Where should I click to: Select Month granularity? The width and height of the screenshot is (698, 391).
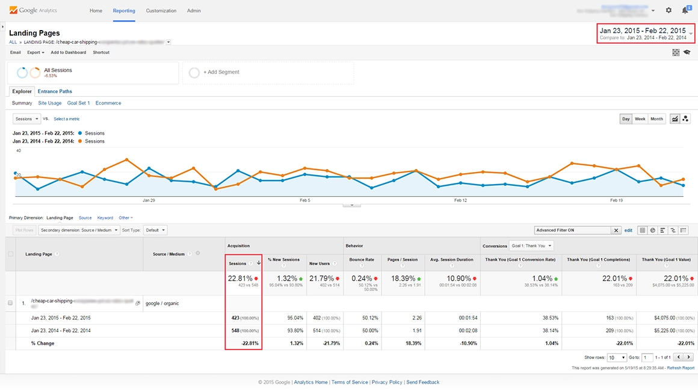(656, 119)
